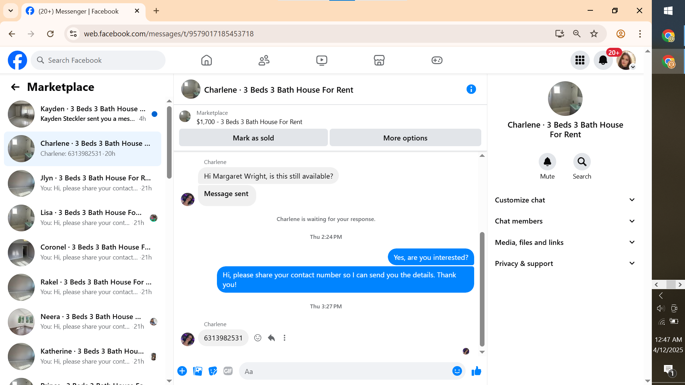Open Katherine conversation
The image size is (685, 385).
83,356
